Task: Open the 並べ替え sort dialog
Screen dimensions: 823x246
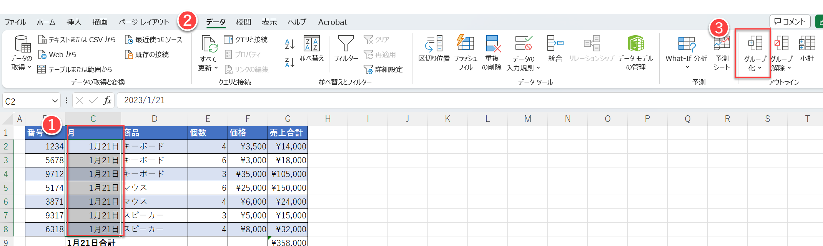Action: click(x=311, y=49)
